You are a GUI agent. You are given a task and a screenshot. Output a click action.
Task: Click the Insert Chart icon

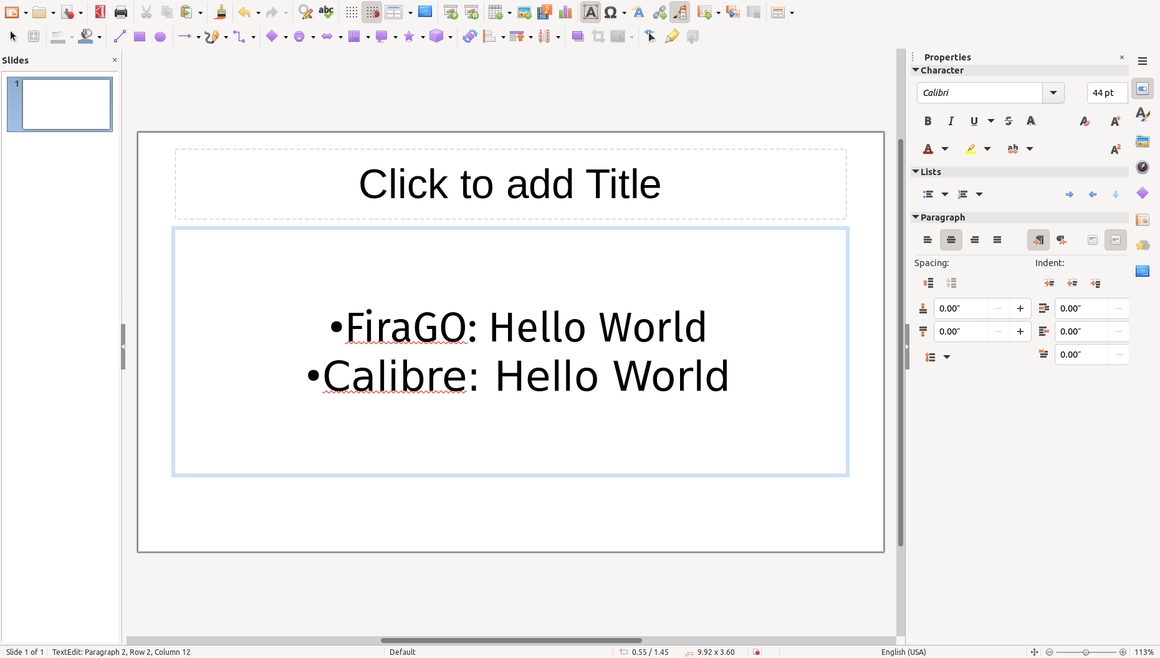coord(565,12)
